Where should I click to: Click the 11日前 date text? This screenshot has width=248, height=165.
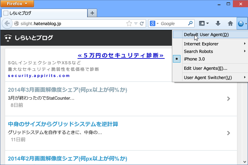pyautogui.click(x=18, y=140)
